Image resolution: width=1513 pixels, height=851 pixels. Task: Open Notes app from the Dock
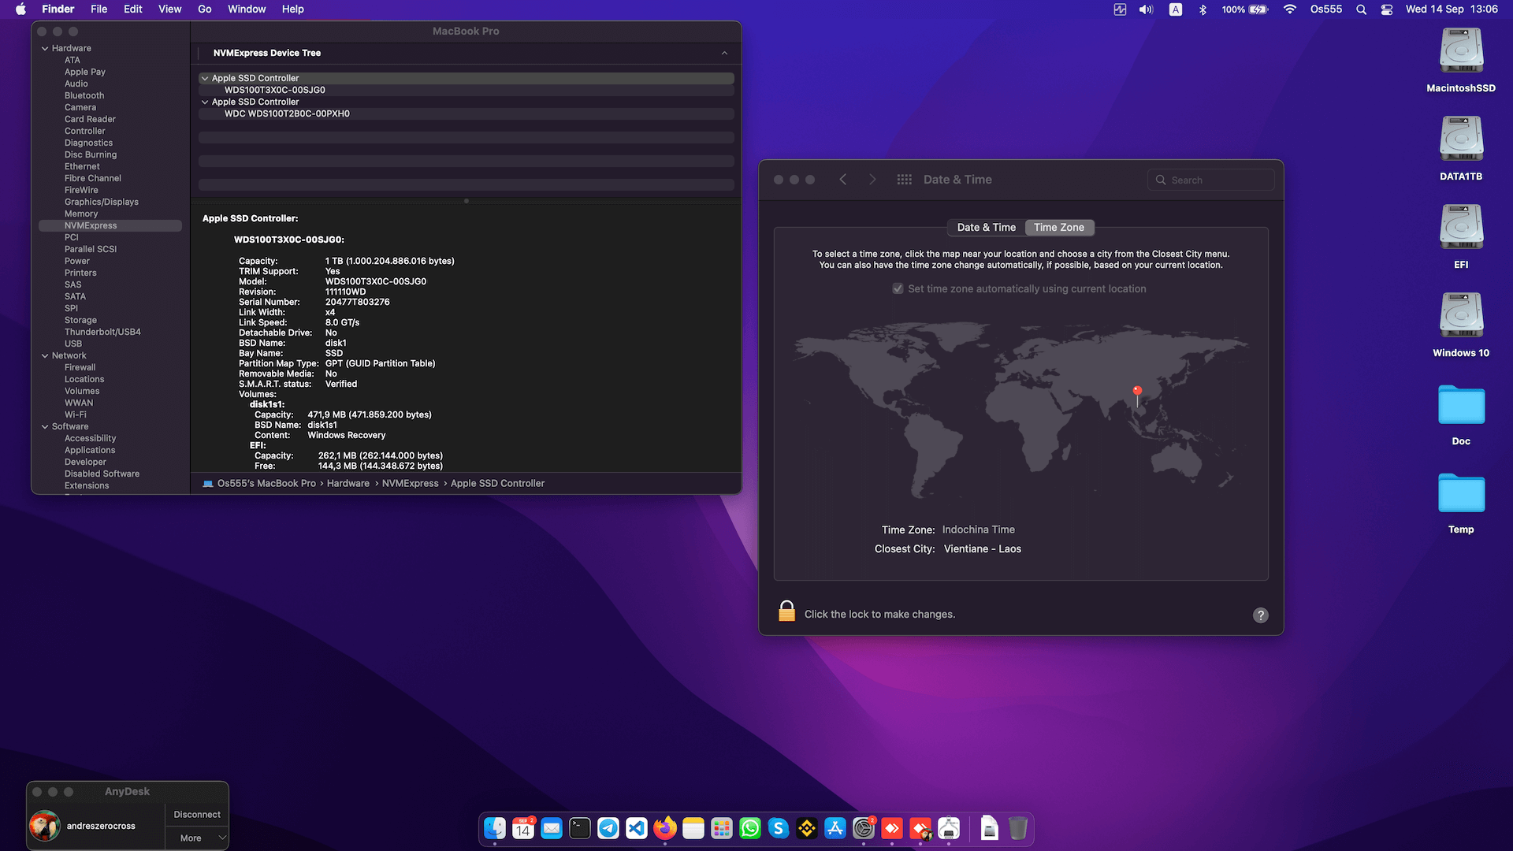[x=693, y=828]
